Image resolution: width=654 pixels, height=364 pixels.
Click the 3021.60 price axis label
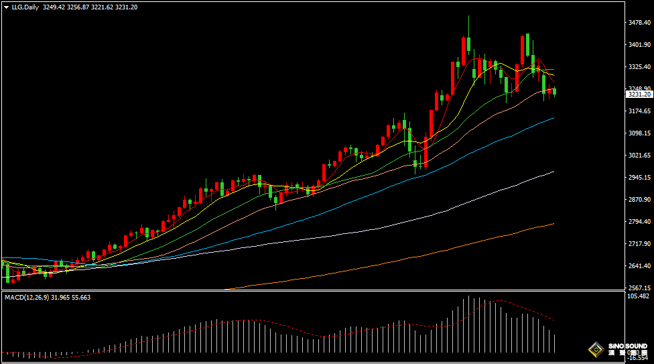[x=639, y=156]
